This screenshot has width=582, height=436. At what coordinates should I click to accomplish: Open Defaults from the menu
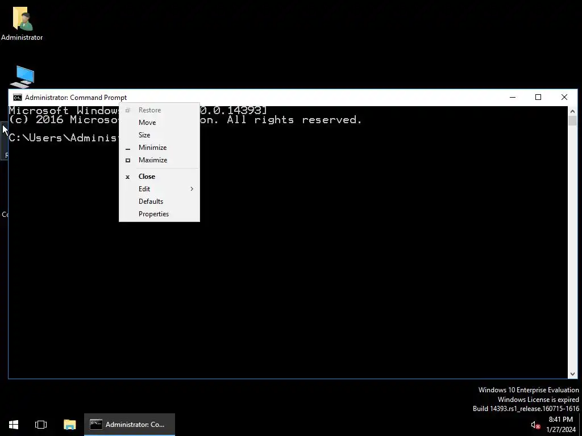pyautogui.click(x=159, y=202)
